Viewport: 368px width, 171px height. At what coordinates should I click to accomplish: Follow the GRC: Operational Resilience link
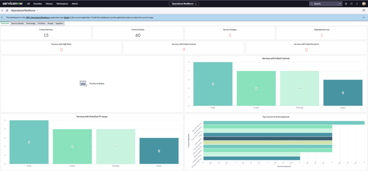tap(38, 17)
